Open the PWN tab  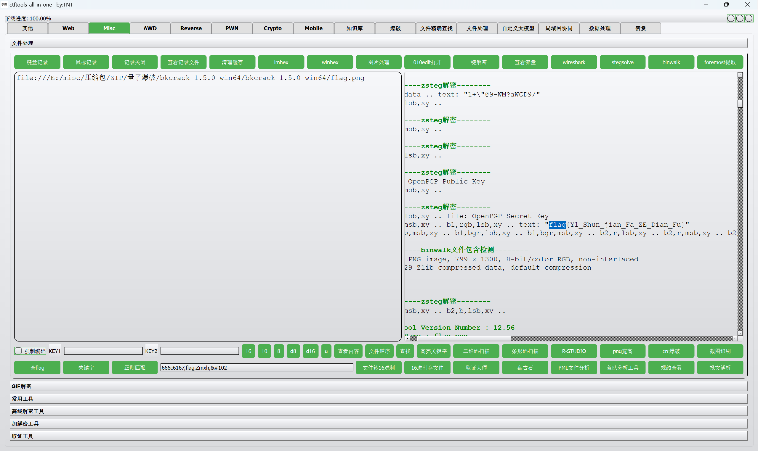tap(232, 28)
